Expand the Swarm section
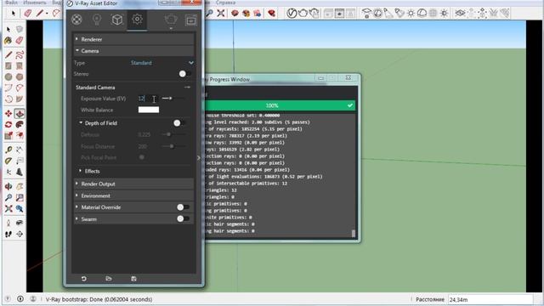544x306 pixels. (76, 218)
